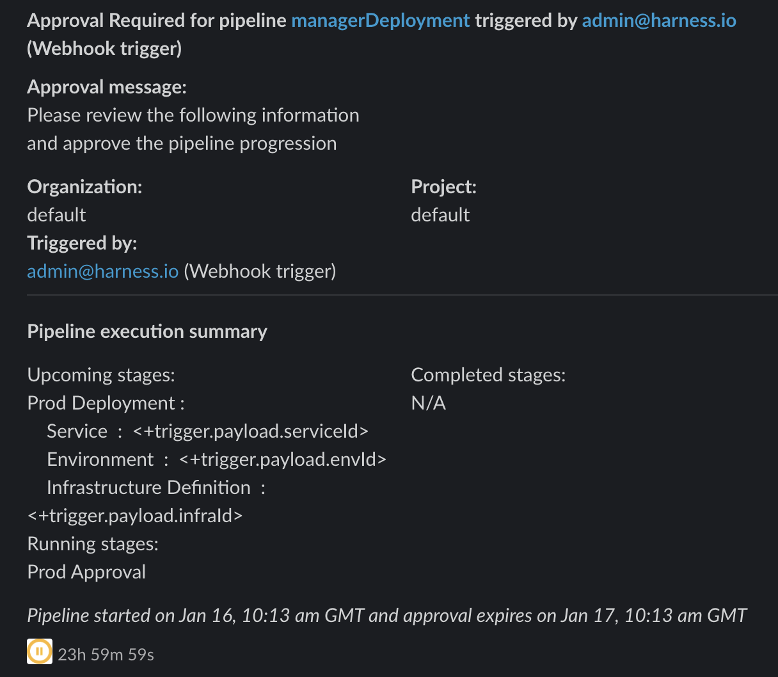Click the Project label

443,187
